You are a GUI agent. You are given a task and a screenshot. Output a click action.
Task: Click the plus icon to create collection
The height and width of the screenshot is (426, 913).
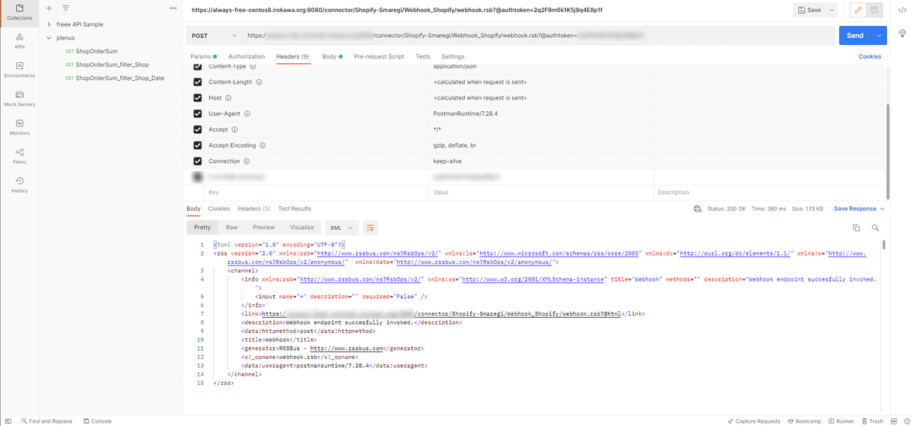(49, 8)
